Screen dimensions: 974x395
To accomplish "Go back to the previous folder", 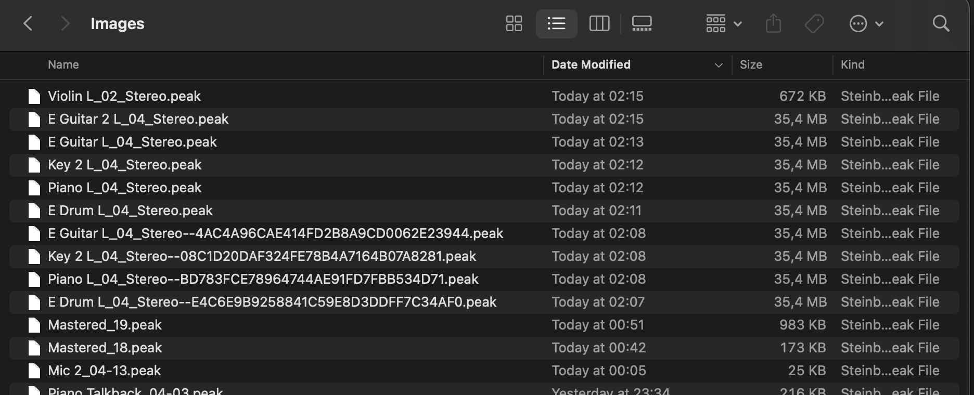I will tap(28, 23).
